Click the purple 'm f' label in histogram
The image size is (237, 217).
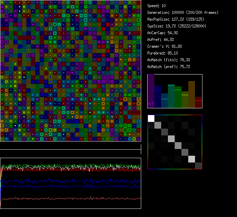point(151,103)
